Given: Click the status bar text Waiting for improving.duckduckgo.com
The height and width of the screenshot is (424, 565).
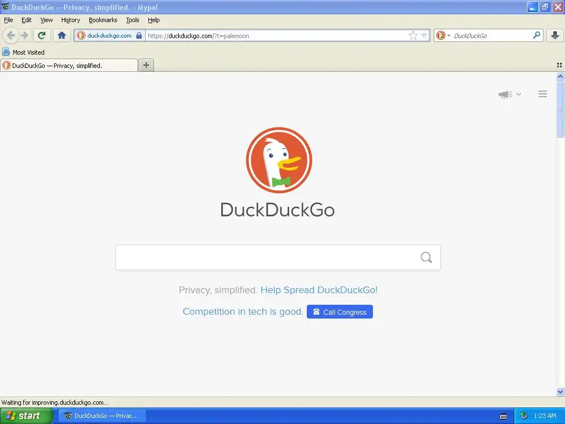Looking at the screenshot, I should tap(55, 402).
